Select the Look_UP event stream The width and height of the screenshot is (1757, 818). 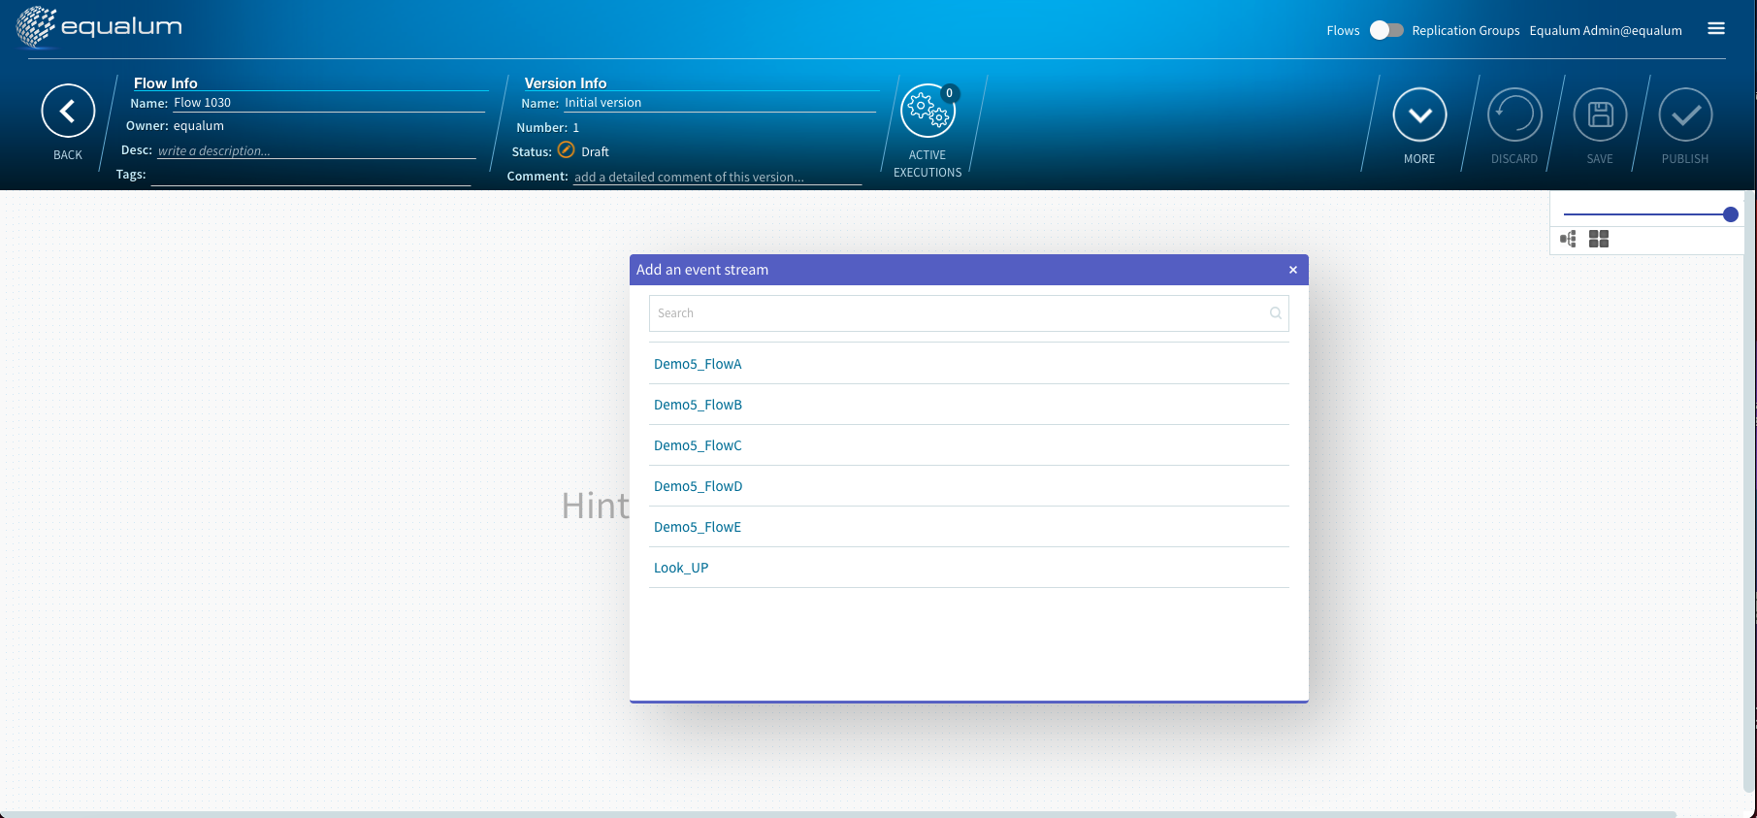[969, 568]
